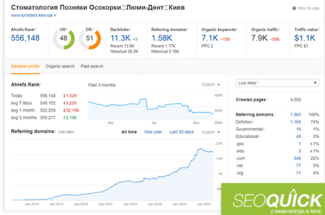Select the One year chart range
This screenshot has width=325, height=215.
point(153,132)
